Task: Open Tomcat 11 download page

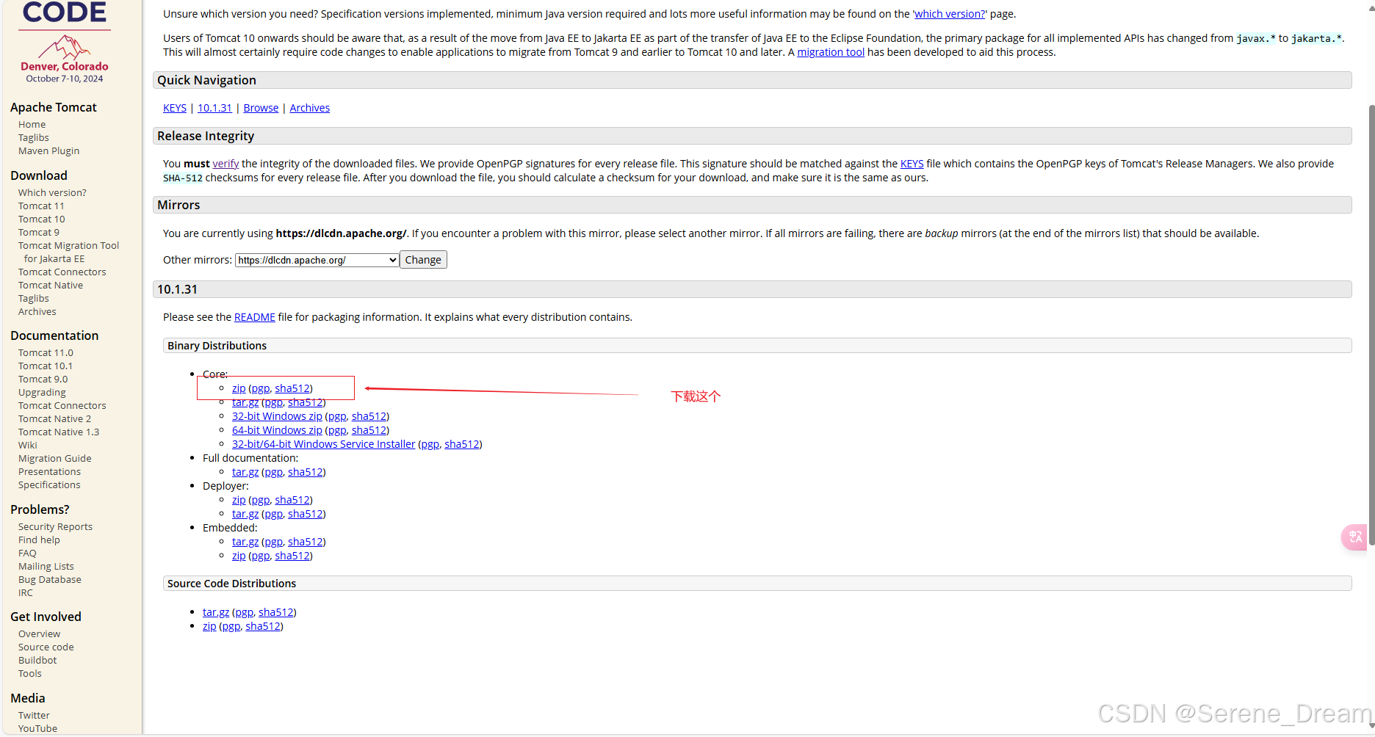Action: tap(41, 206)
